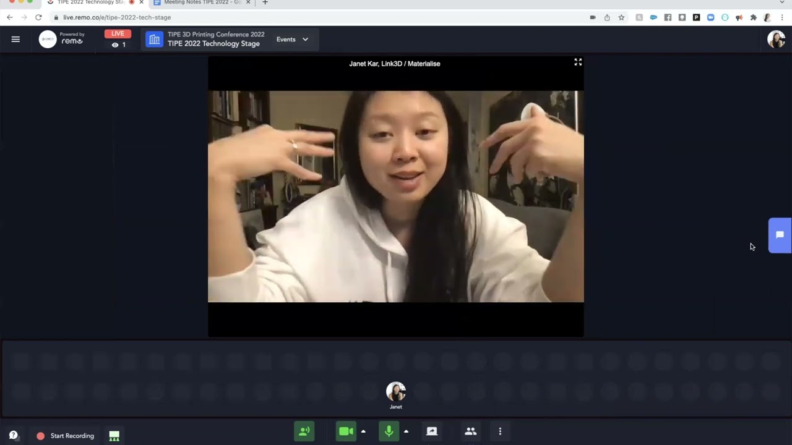The height and width of the screenshot is (445, 792).
Task: Click Start Recording button
Action: click(x=66, y=436)
